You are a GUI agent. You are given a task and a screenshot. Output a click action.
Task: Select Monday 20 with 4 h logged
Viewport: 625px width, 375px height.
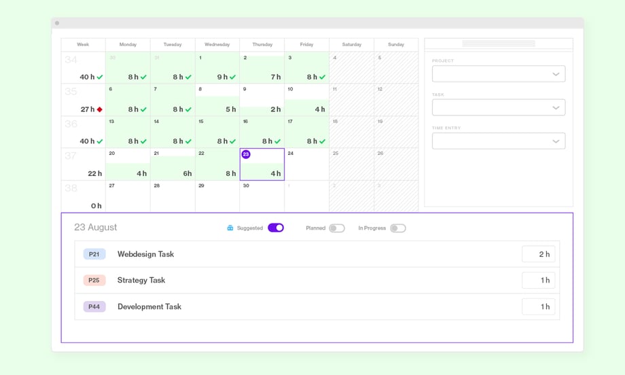tap(128, 164)
